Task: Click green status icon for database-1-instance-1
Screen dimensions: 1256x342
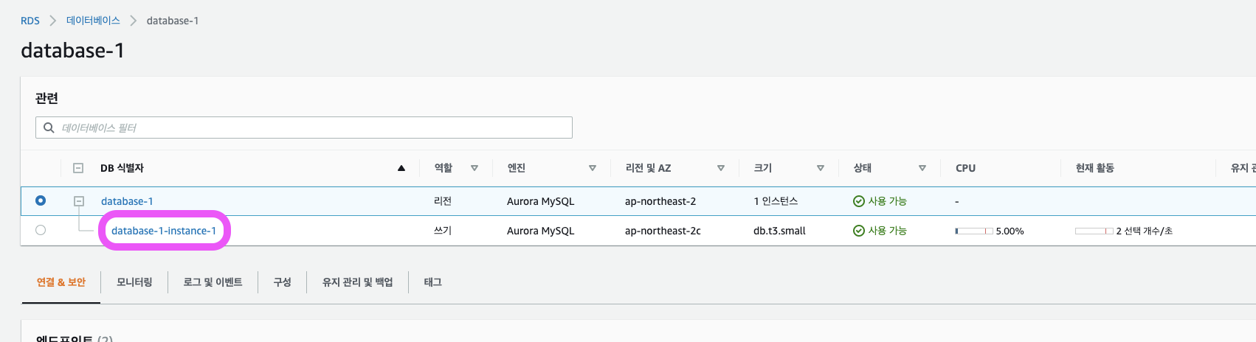Action: (x=858, y=231)
